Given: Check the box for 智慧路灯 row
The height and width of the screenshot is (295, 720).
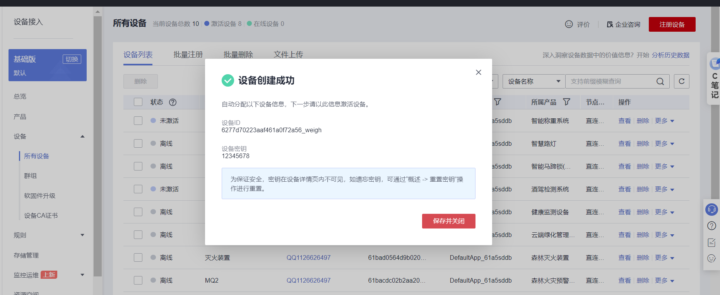Looking at the screenshot, I should pos(138,143).
